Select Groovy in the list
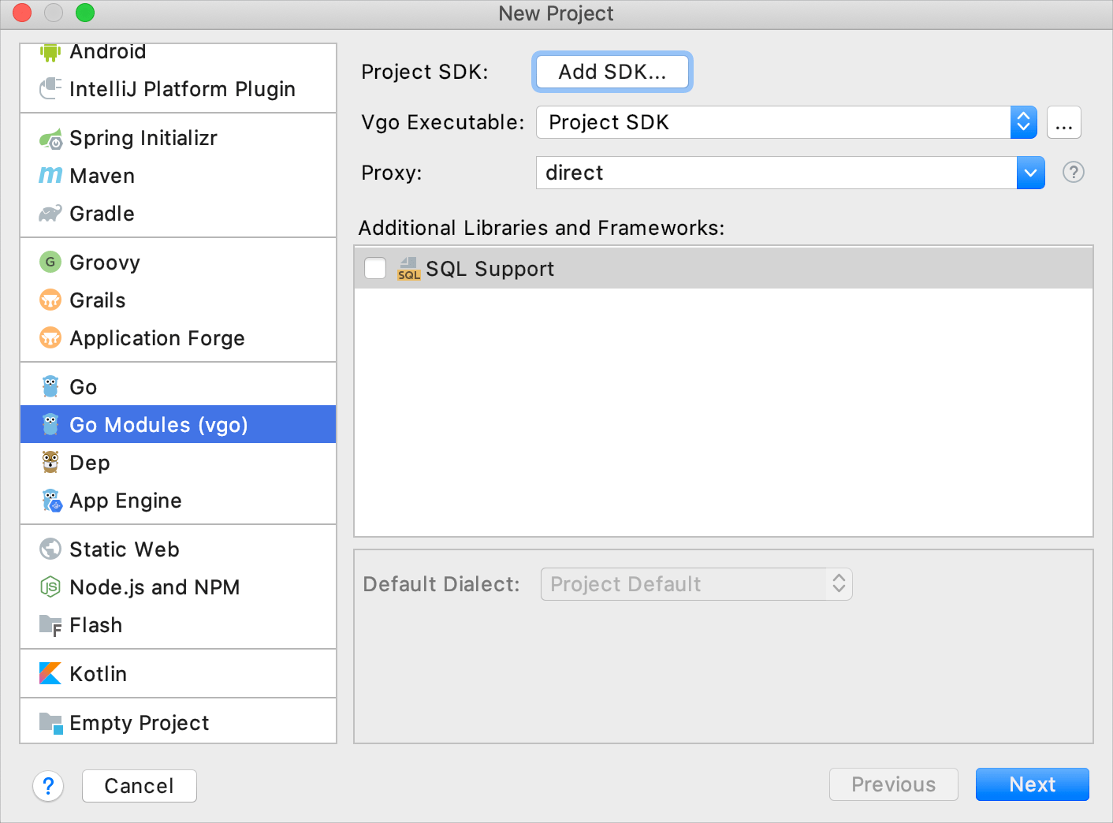Screen dimensions: 1113x823 point(178,262)
